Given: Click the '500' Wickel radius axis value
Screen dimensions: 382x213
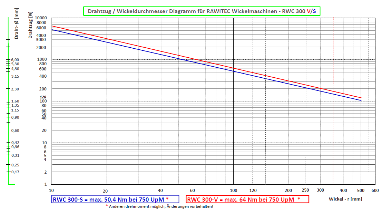Looking at the screenshot, I should click(x=361, y=191).
